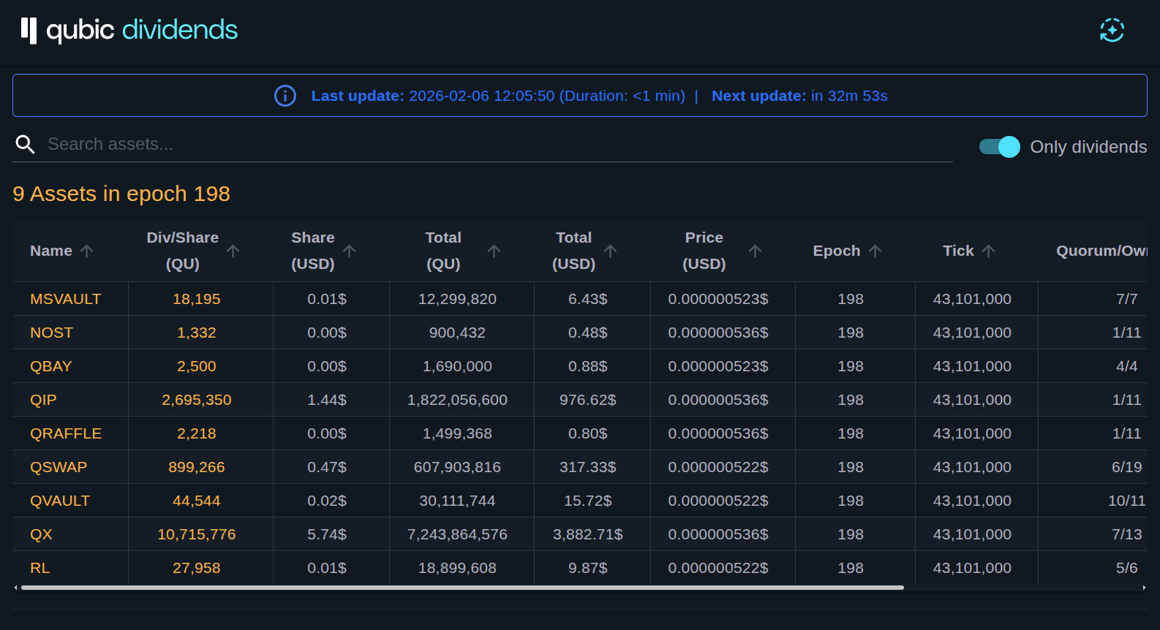Toggle the Only dividends switch

(x=1000, y=147)
